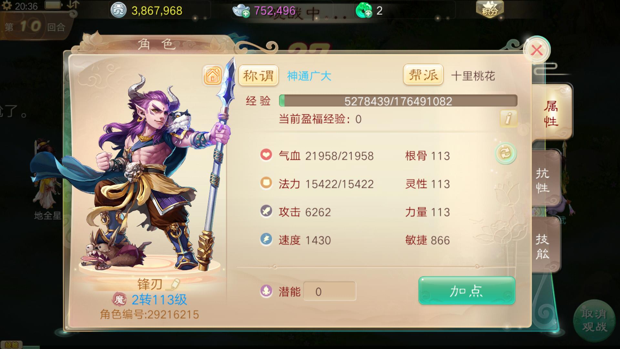Tap the 气血 heart icon
The width and height of the screenshot is (620, 349).
(266, 155)
